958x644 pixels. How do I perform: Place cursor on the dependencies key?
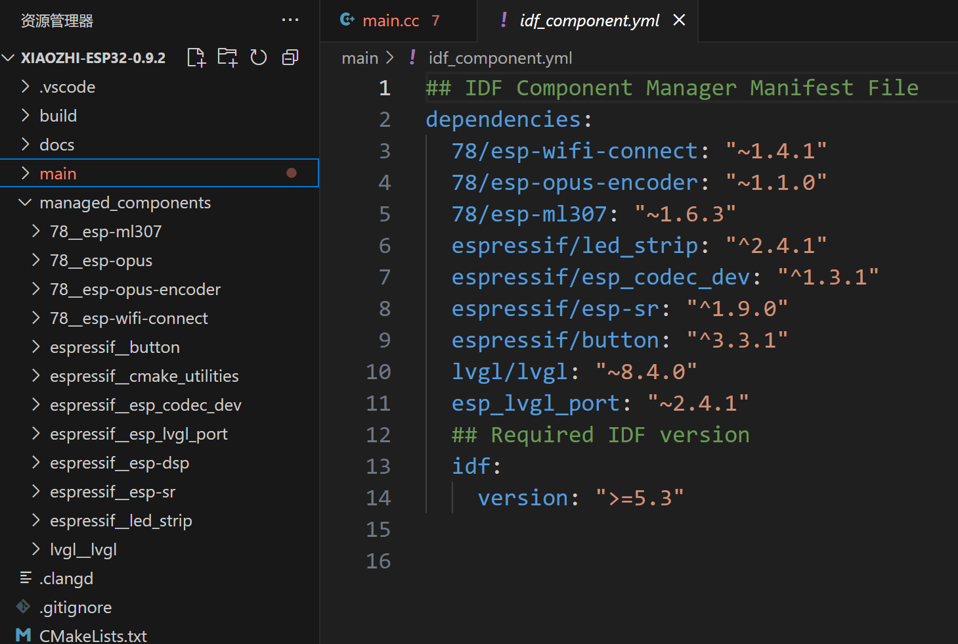pyautogui.click(x=504, y=120)
